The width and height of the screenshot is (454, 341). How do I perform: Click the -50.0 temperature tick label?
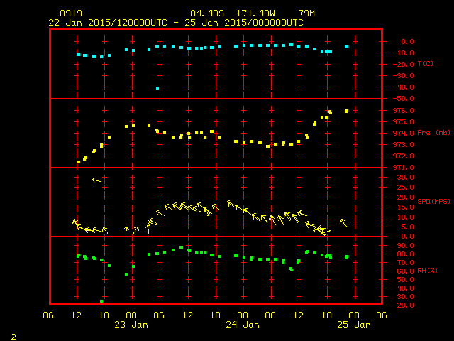click(x=404, y=99)
